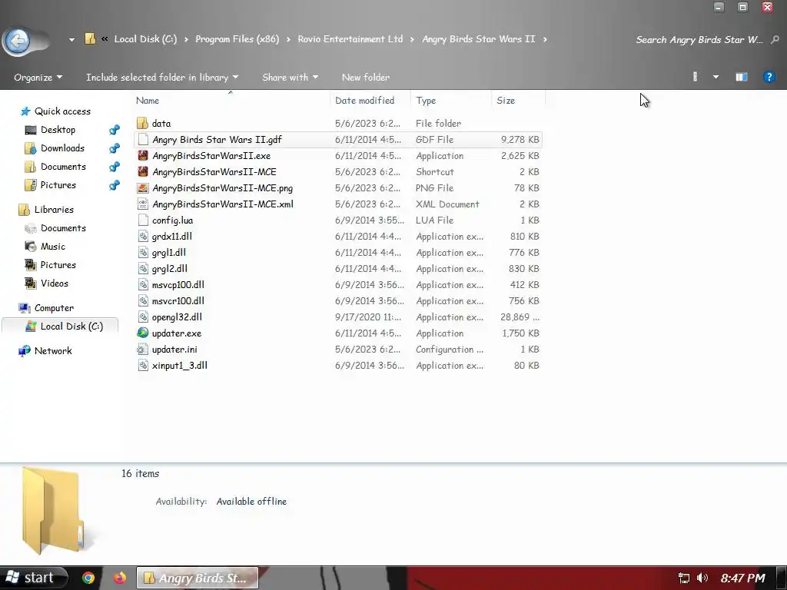Screen dimensions: 787x590
Task: Change view using the view icon
Action: tap(695, 77)
